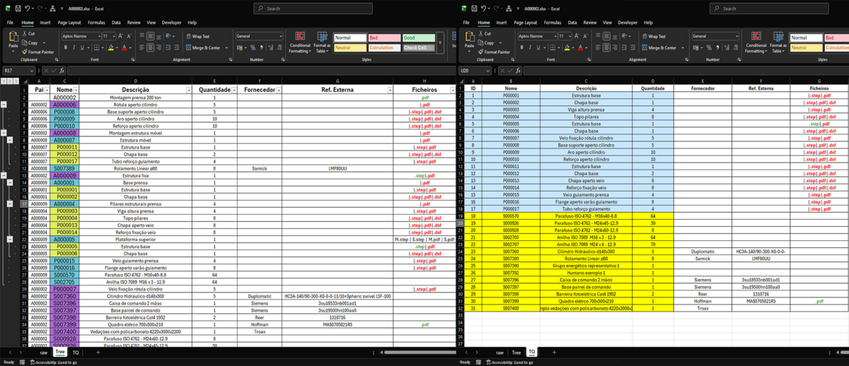
Task: Open File menu in right window
Action: click(466, 23)
